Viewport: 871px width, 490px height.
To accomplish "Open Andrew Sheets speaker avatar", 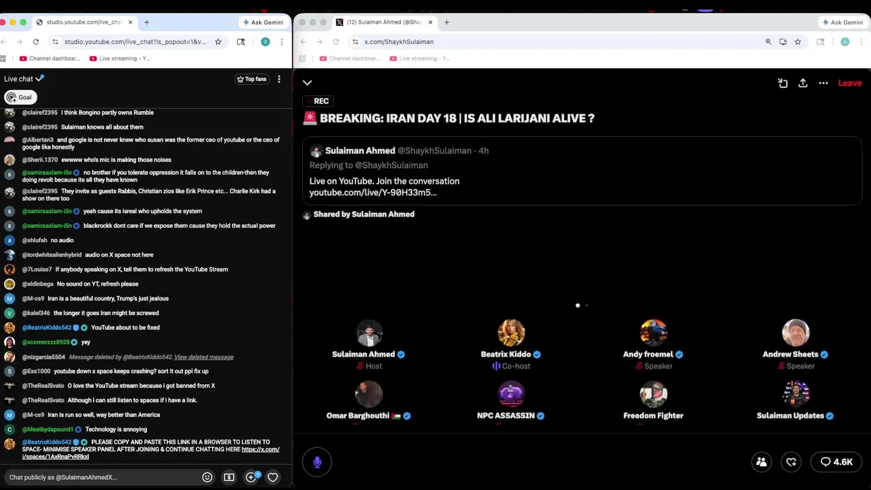I will [795, 333].
